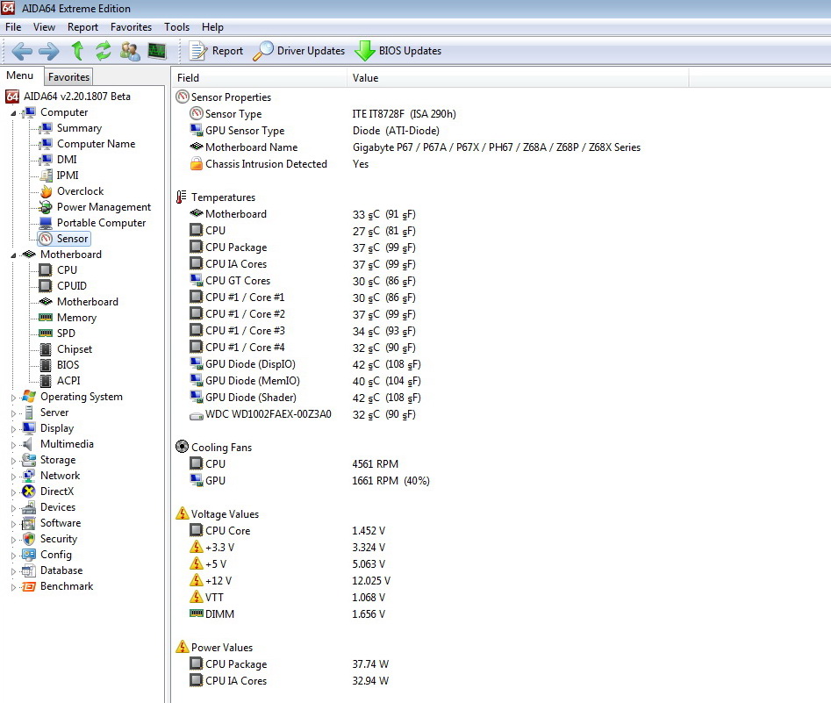Expand the Operating System node

point(13,397)
